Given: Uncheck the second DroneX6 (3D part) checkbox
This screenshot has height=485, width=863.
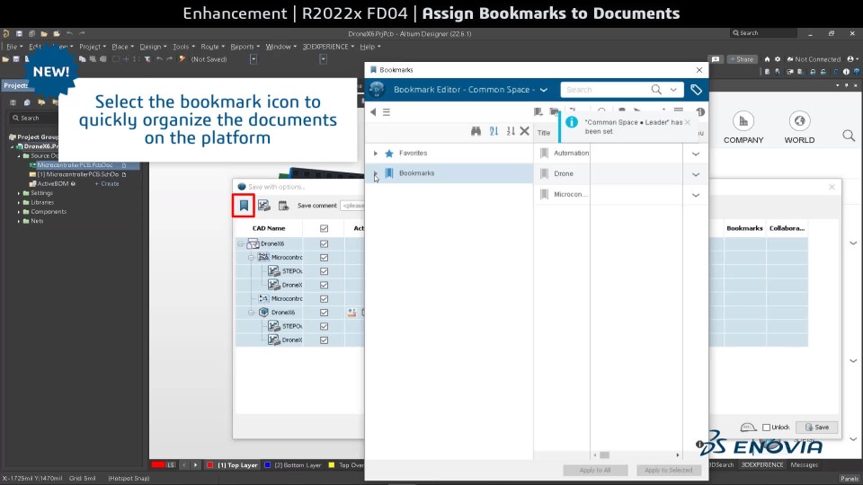Looking at the screenshot, I should [x=325, y=313].
